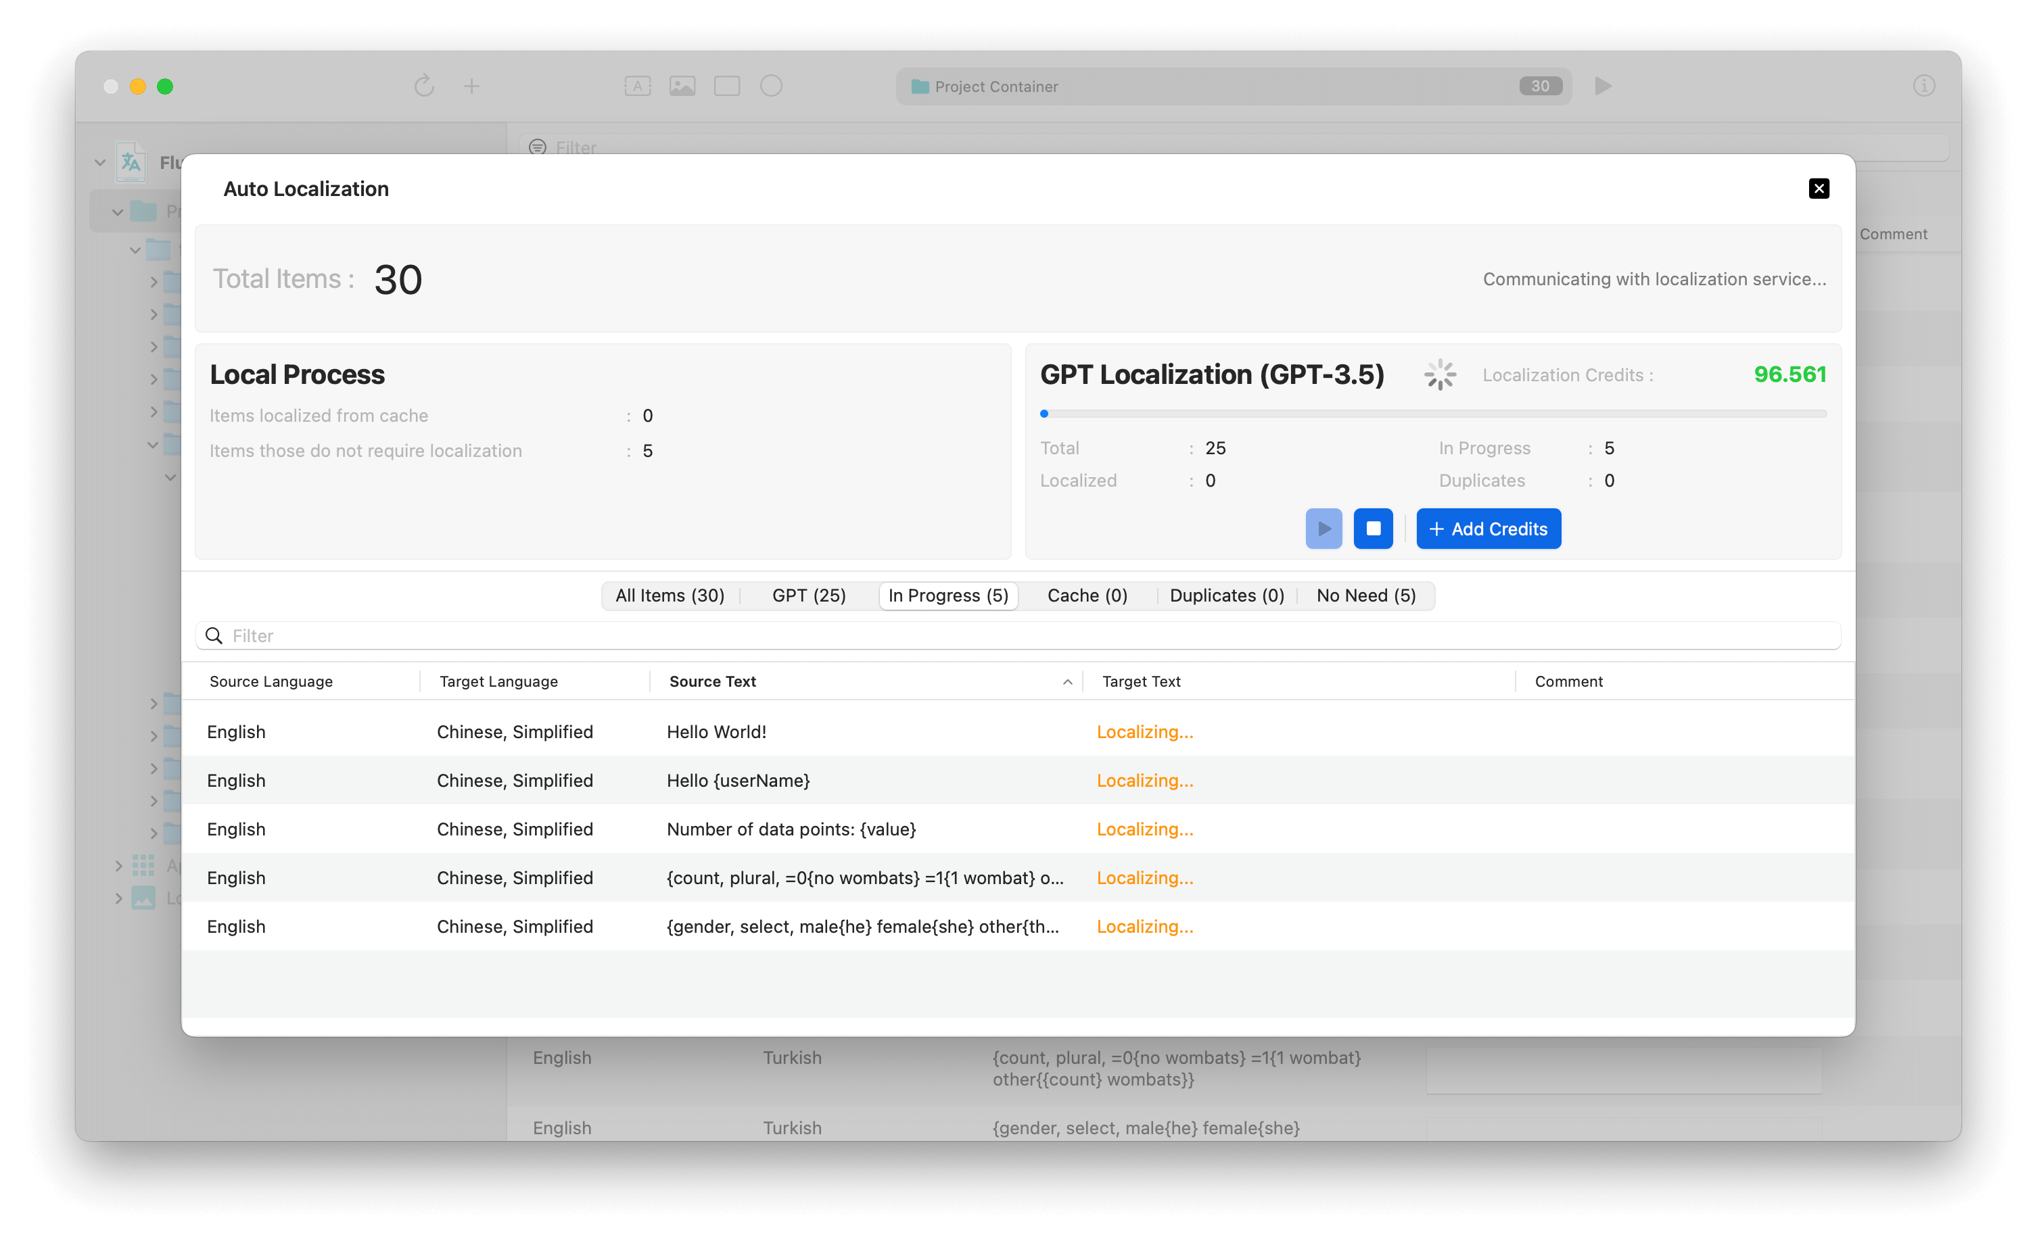Switch to No Need (5) tab
The image size is (2037, 1241).
tap(1365, 595)
